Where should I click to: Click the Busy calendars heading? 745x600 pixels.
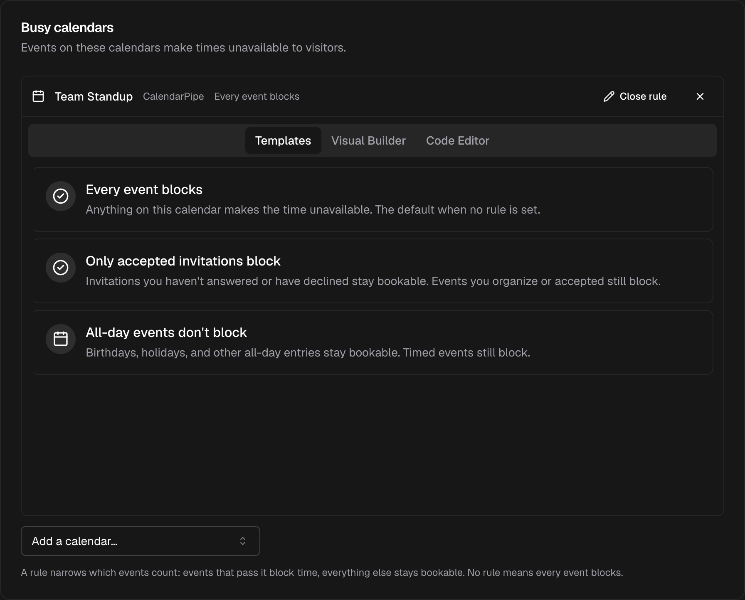pyautogui.click(x=67, y=27)
